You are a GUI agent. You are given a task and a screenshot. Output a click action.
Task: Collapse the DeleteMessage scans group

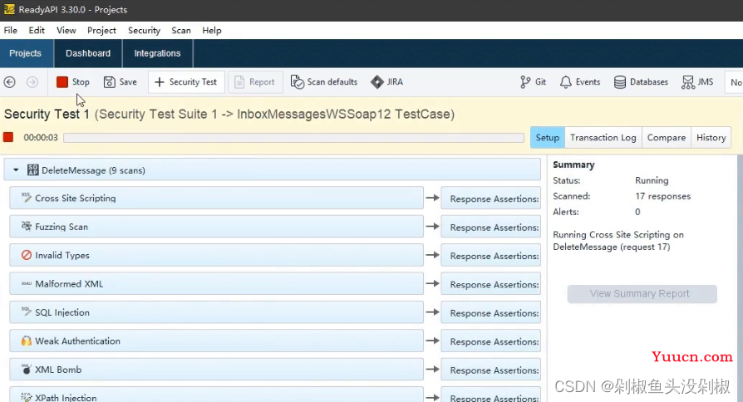tap(16, 170)
